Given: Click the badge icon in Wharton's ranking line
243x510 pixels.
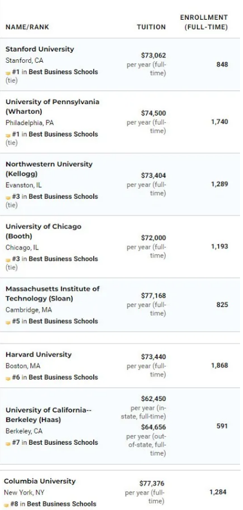Looking at the screenshot, I should 8,135.
